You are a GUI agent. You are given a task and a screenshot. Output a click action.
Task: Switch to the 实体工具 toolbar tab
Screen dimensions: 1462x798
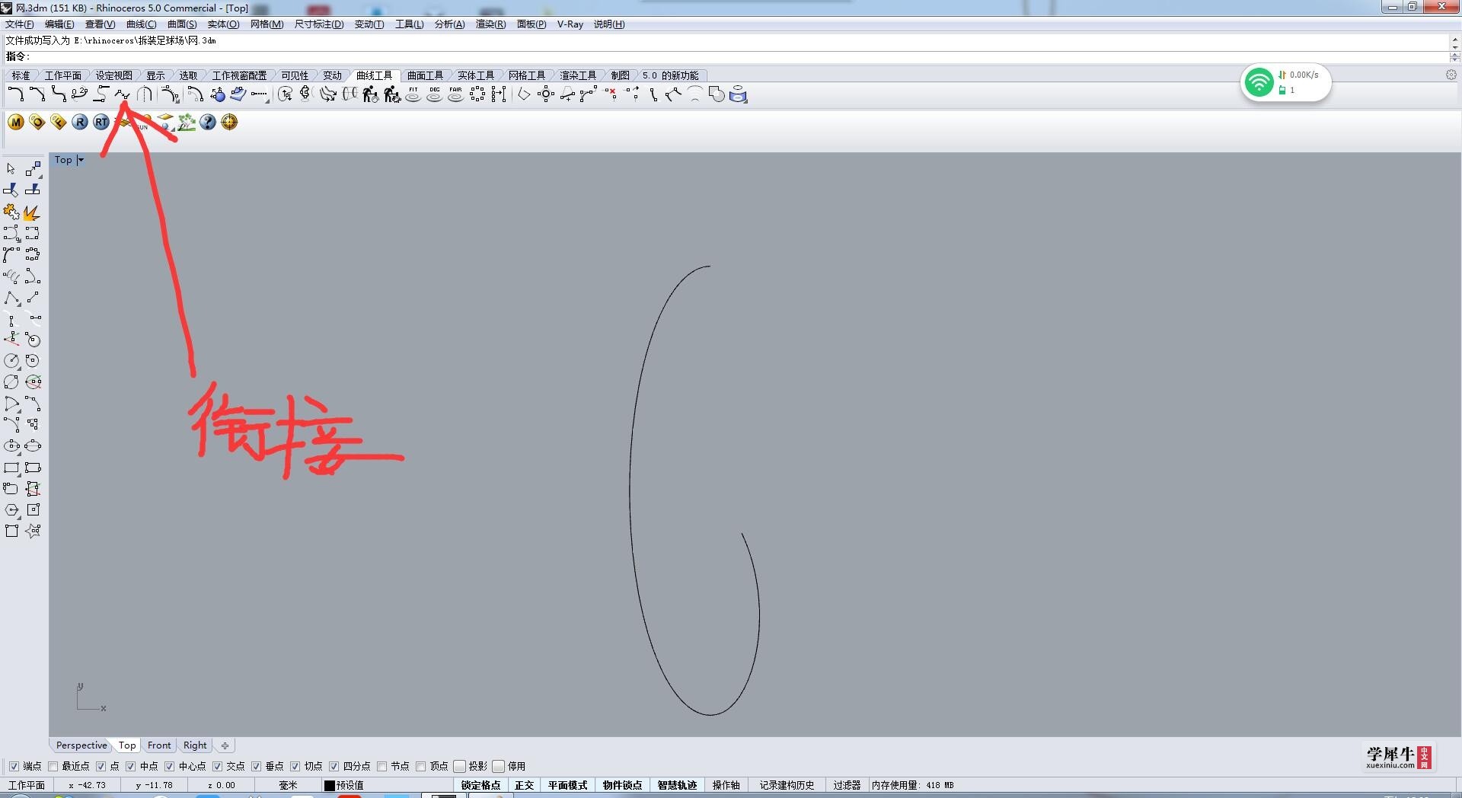(476, 75)
